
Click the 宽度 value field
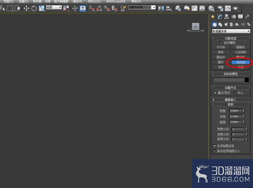point(236,111)
